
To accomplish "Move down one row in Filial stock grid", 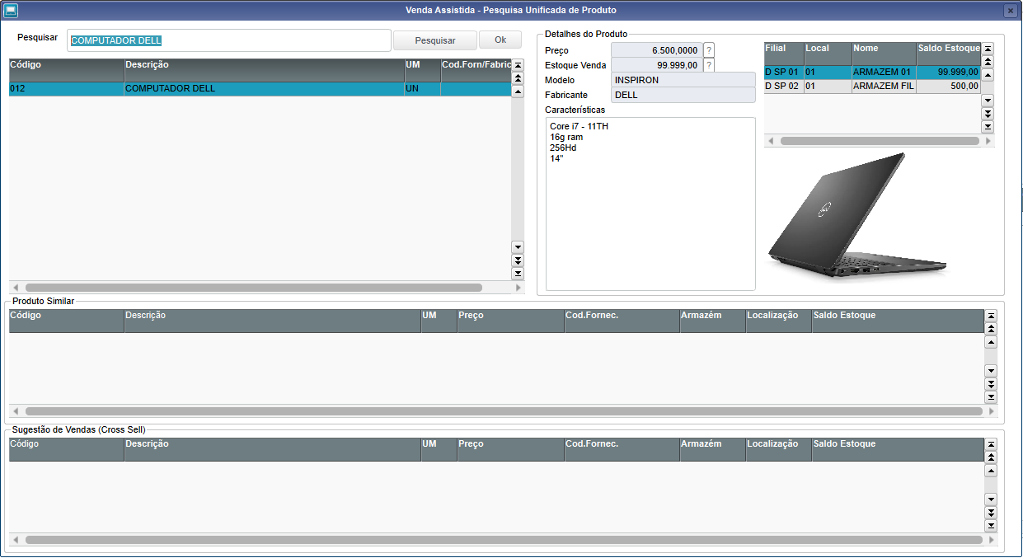I will tap(988, 101).
